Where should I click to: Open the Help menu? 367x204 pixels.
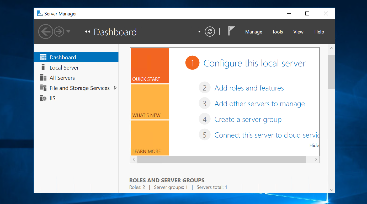(x=319, y=32)
